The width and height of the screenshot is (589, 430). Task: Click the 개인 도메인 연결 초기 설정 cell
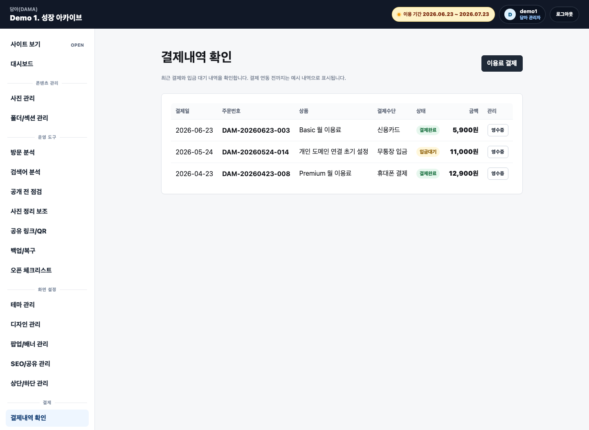pos(334,152)
